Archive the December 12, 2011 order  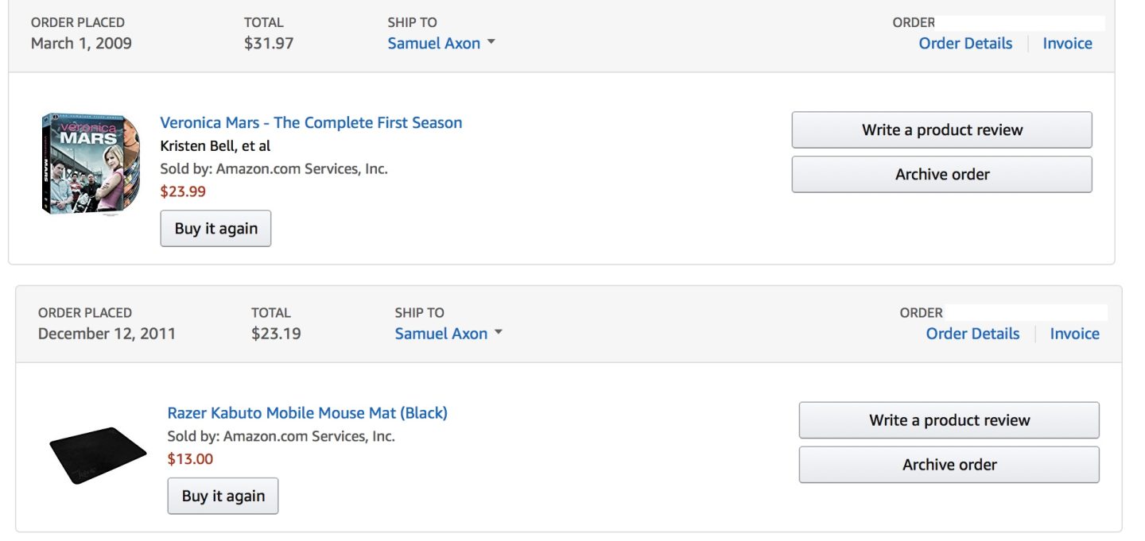tap(949, 464)
